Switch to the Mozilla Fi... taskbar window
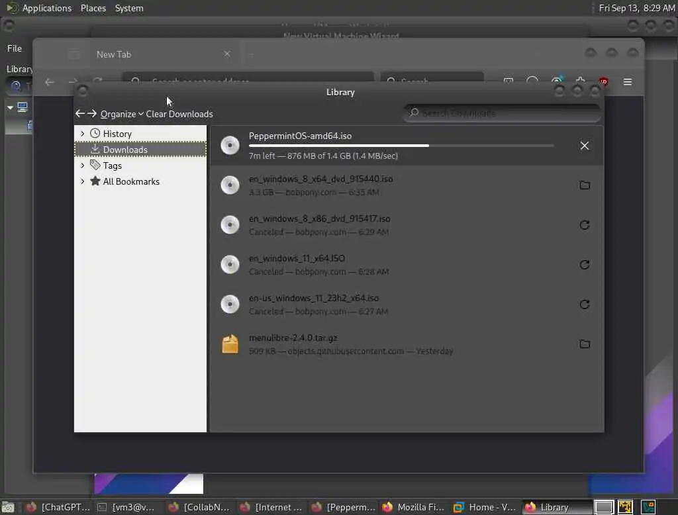678x515 pixels. coord(413,507)
